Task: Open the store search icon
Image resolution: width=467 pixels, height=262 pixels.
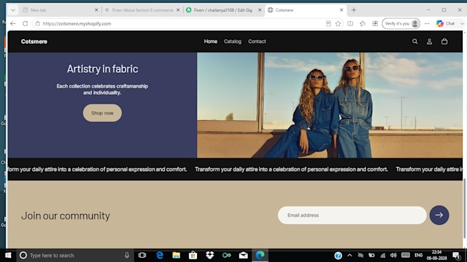Action: click(415, 41)
